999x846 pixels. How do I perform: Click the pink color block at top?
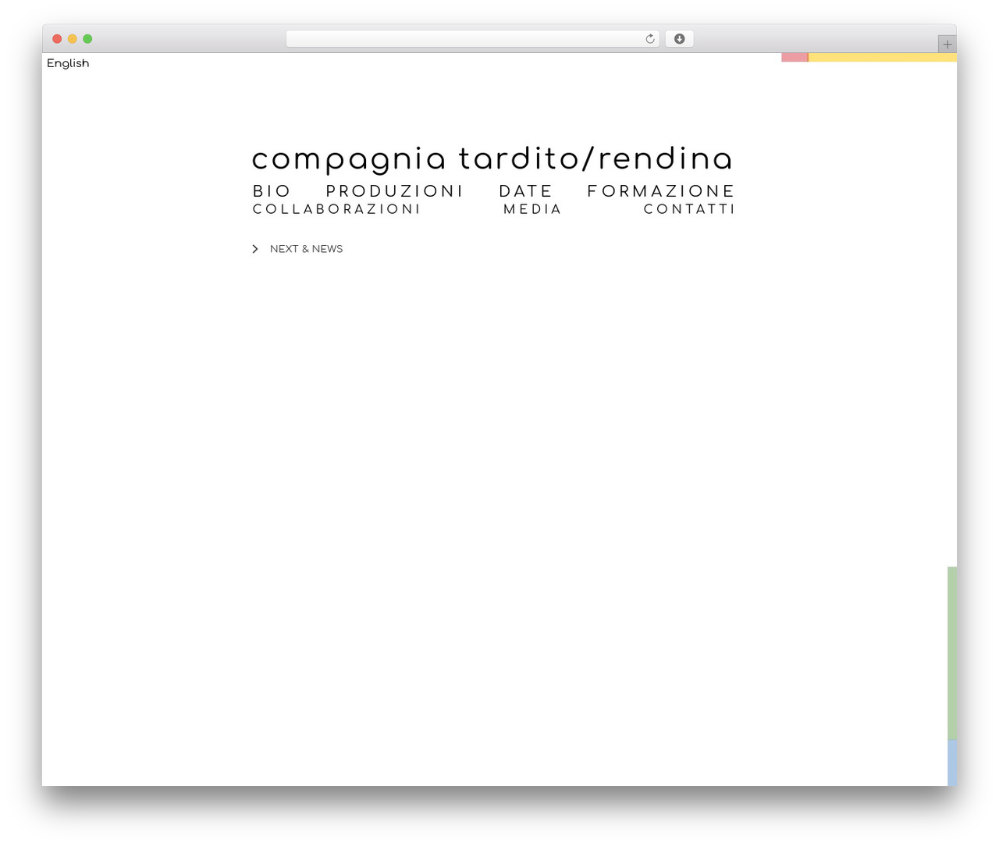point(795,57)
